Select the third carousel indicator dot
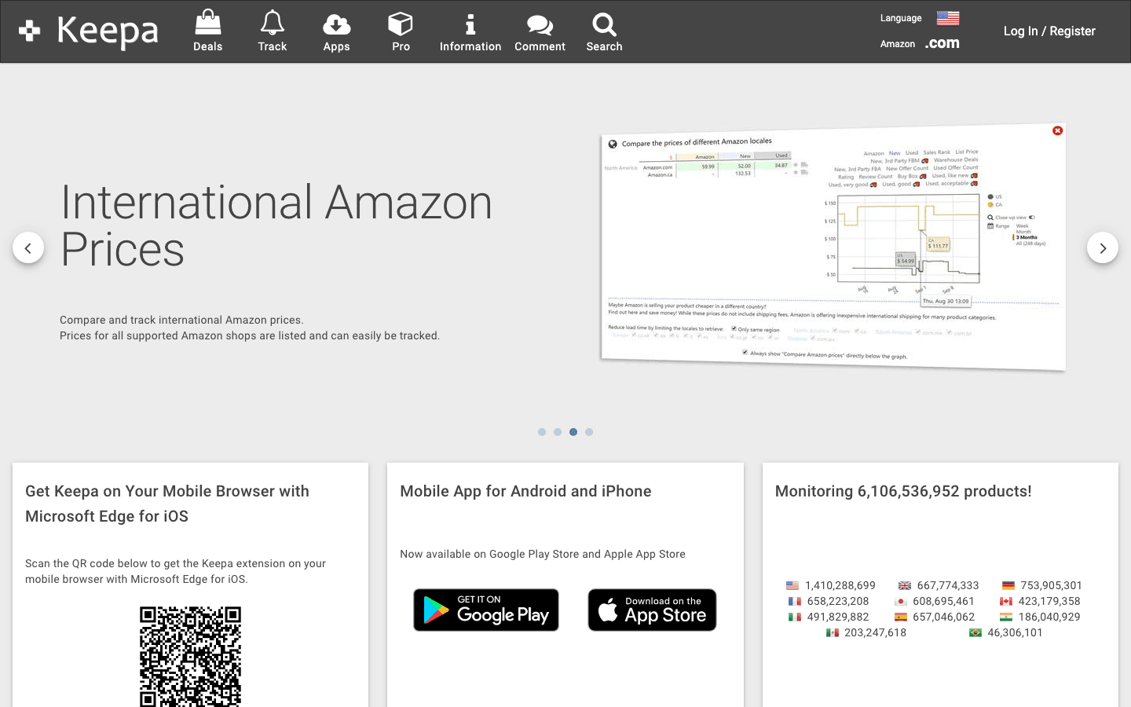 tap(573, 431)
